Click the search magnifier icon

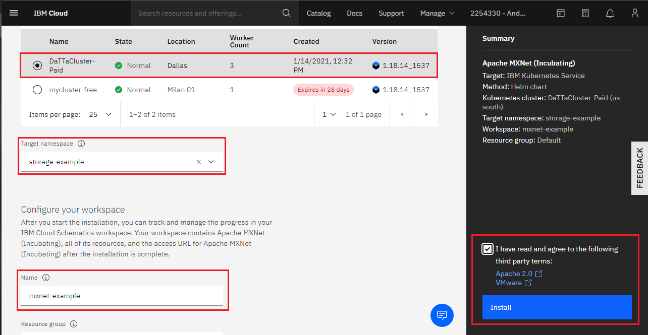click(x=287, y=13)
